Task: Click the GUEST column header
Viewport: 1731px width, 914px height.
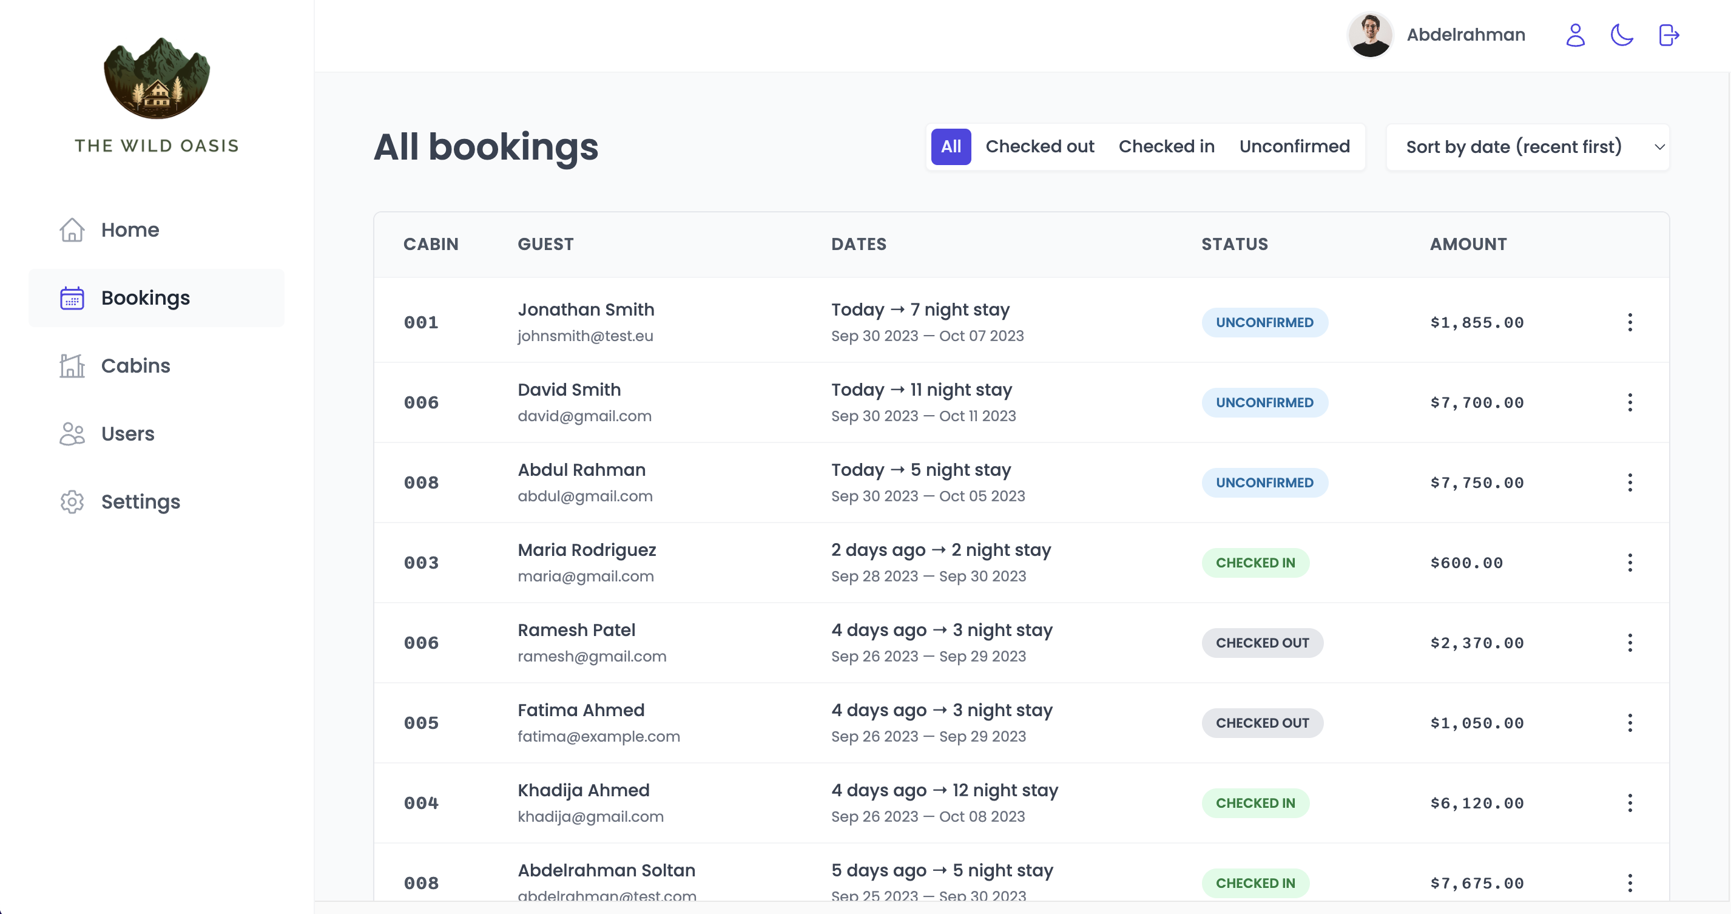Action: coord(545,244)
